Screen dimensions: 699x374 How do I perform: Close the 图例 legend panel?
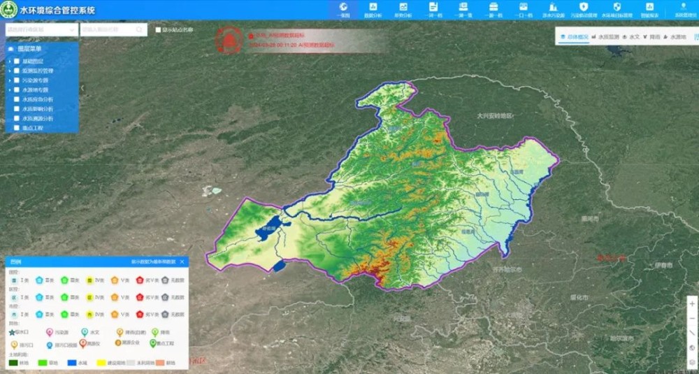(182, 261)
